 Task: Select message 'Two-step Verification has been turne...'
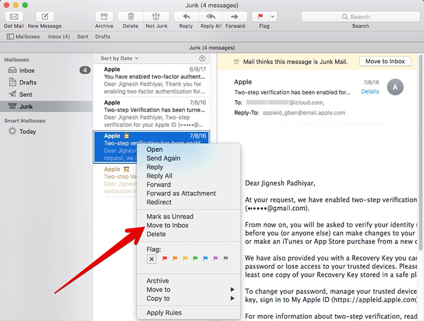coord(151,114)
